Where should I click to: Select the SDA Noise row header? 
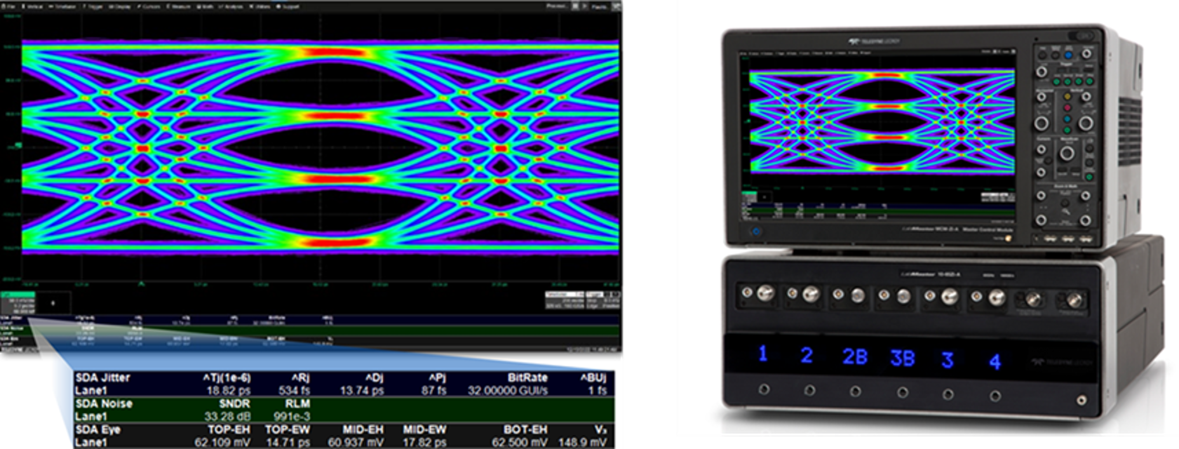104,404
